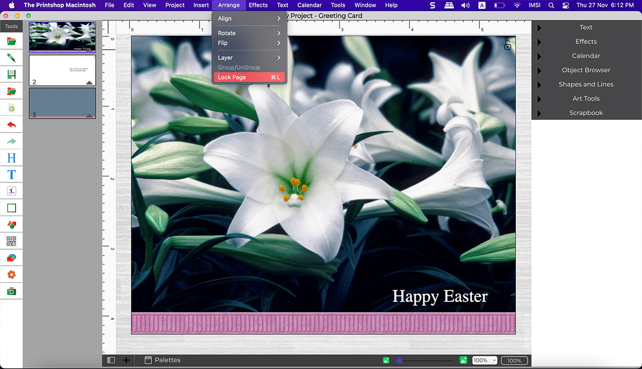
Task: Toggle the sidebar panel icon in bottom bar
Action: [111, 360]
